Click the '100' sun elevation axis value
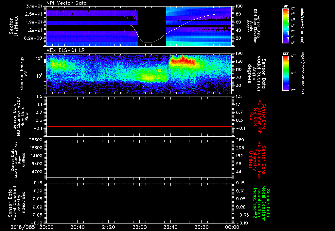335x231 pixels. tap(239, 6)
